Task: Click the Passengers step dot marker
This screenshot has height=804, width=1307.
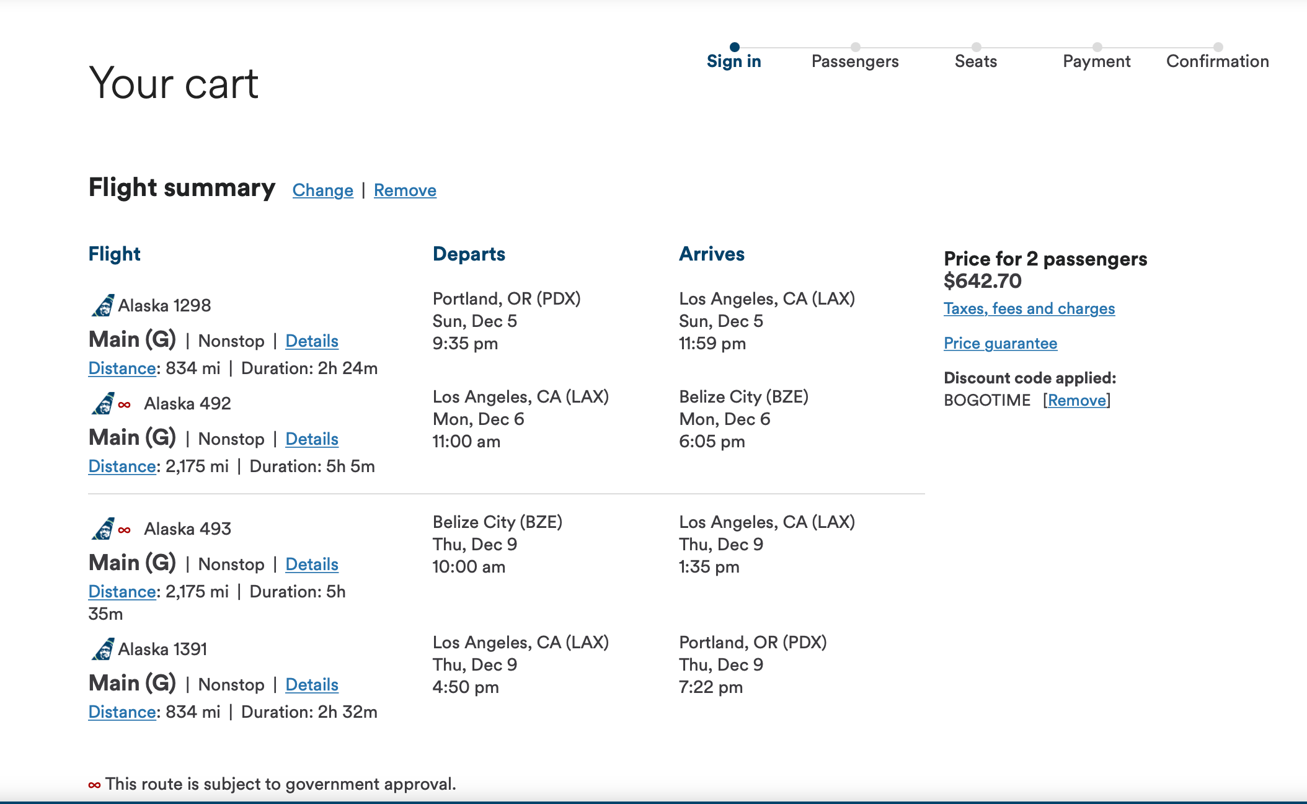Action: pos(856,47)
